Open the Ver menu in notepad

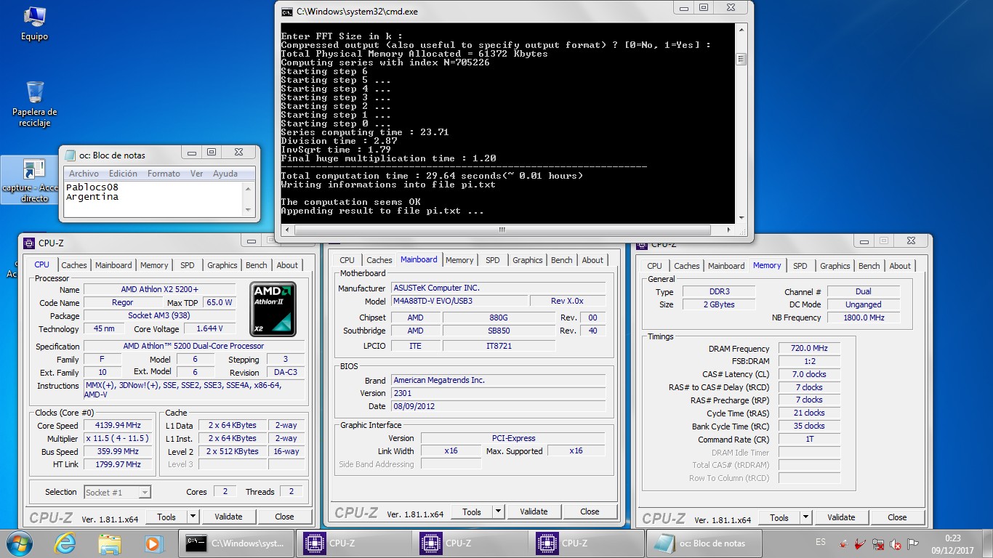(196, 174)
